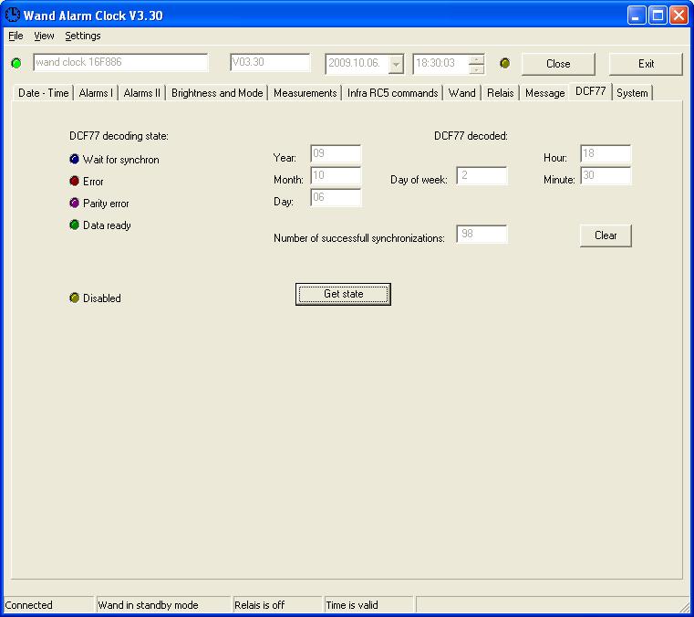This screenshot has height=617, width=694.
Task: Click the successful synchronizations count field
Action: point(482,234)
